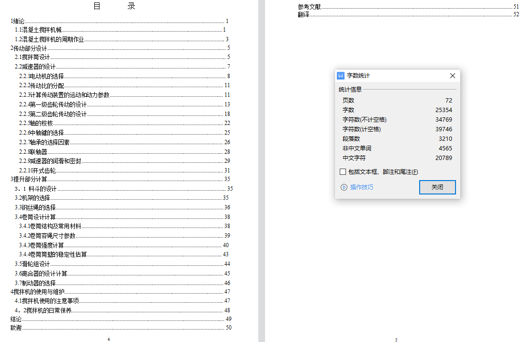Open the 3.6 离合器的设计计算 entry
Screen dimensions: 523x342
pyautogui.click(x=41, y=274)
